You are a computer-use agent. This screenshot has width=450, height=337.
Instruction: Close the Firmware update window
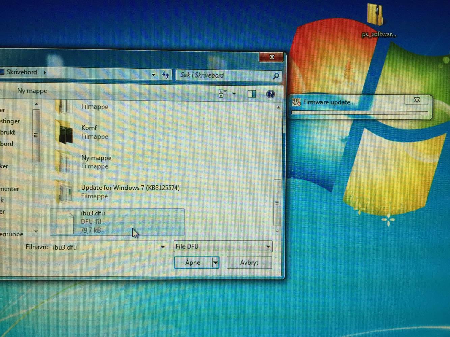coord(417,100)
